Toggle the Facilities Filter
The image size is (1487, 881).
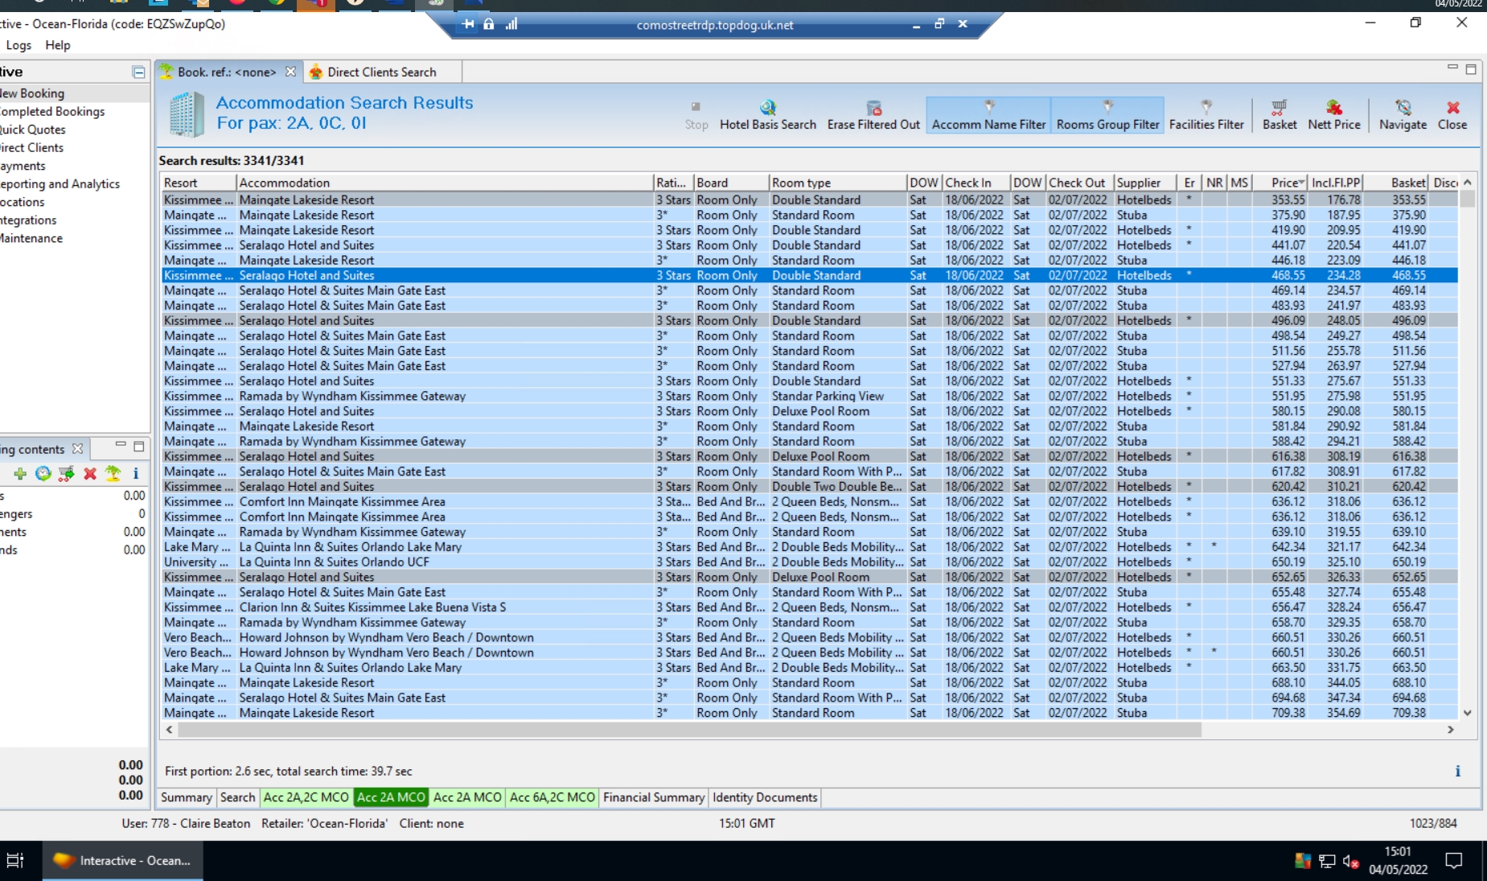point(1206,115)
